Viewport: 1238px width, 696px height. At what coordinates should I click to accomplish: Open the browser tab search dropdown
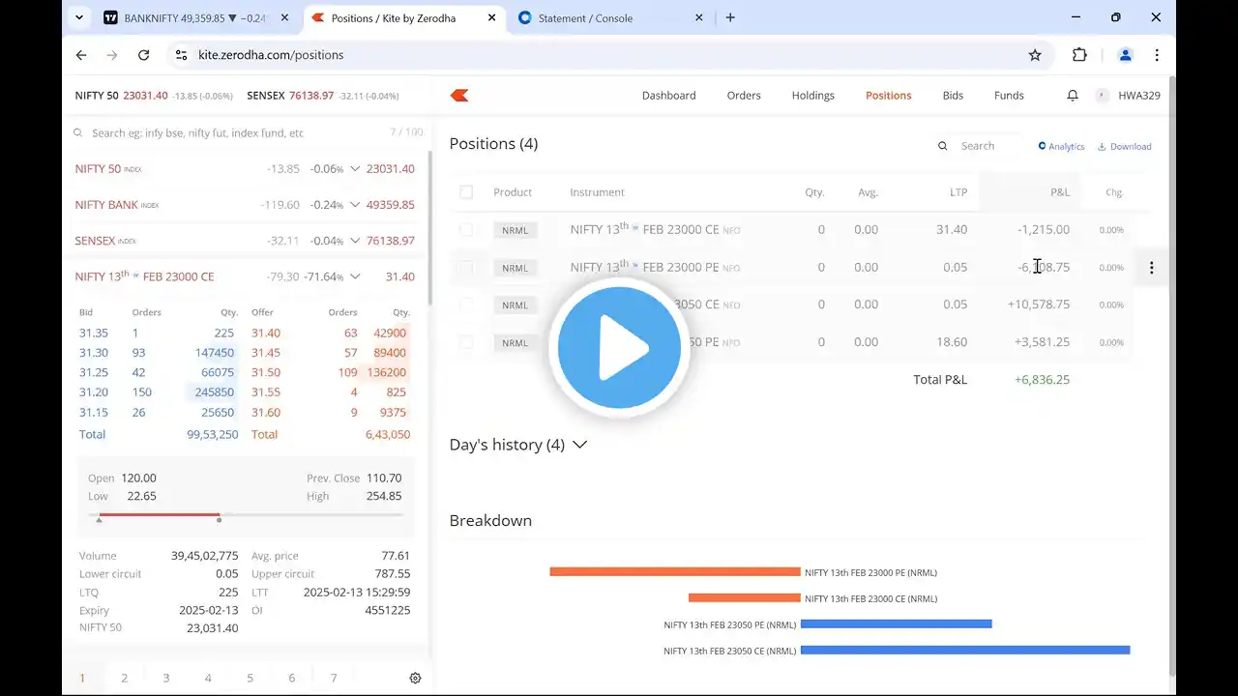tap(79, 17)
